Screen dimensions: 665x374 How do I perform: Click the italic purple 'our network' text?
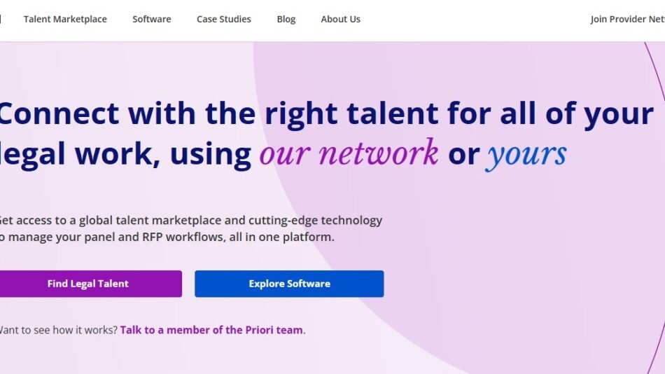[349, 153]
